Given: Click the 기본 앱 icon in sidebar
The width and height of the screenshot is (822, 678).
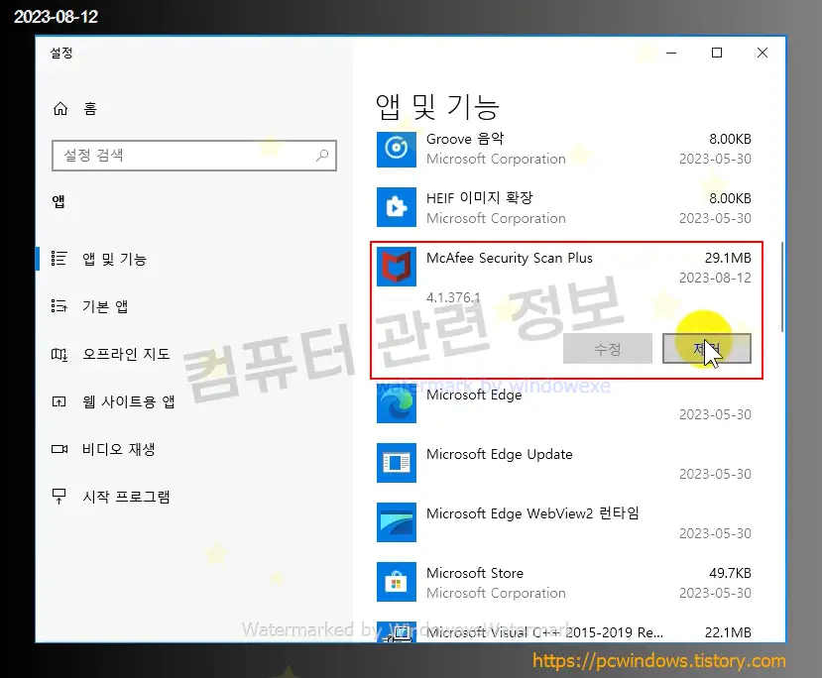Looking at the screenshot, I should (59, 306).
